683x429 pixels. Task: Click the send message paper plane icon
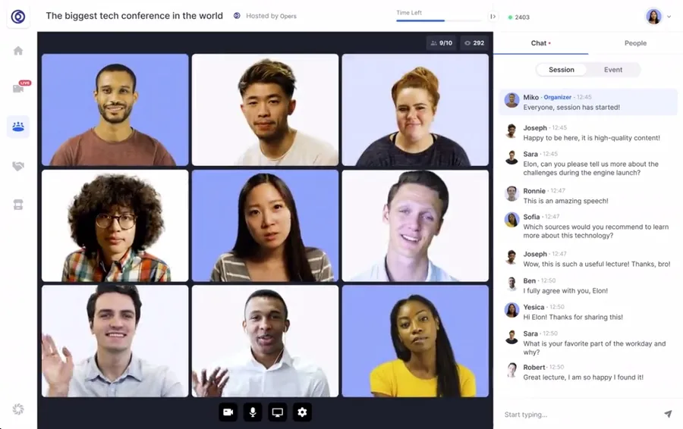point(668,414)
